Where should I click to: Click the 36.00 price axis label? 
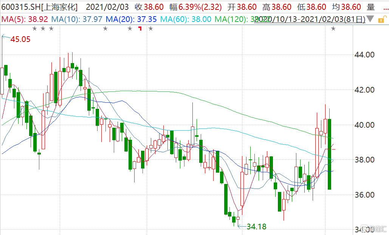pos(364,195)
